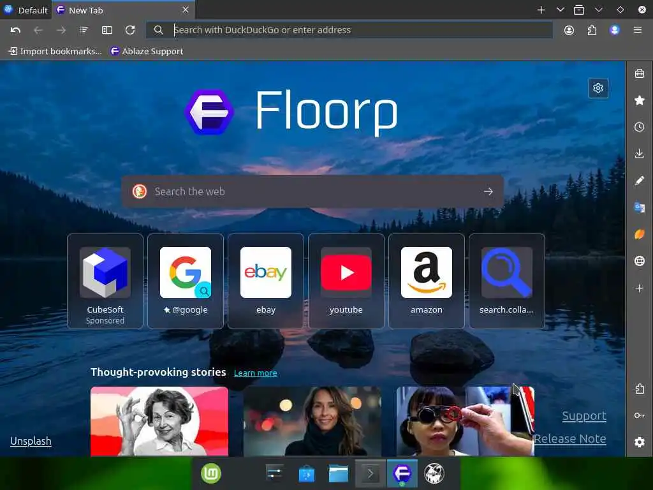This screenshot has width=653, height=490.
Task: Click the diamond icon in title bar
Action: click(620, 10)
